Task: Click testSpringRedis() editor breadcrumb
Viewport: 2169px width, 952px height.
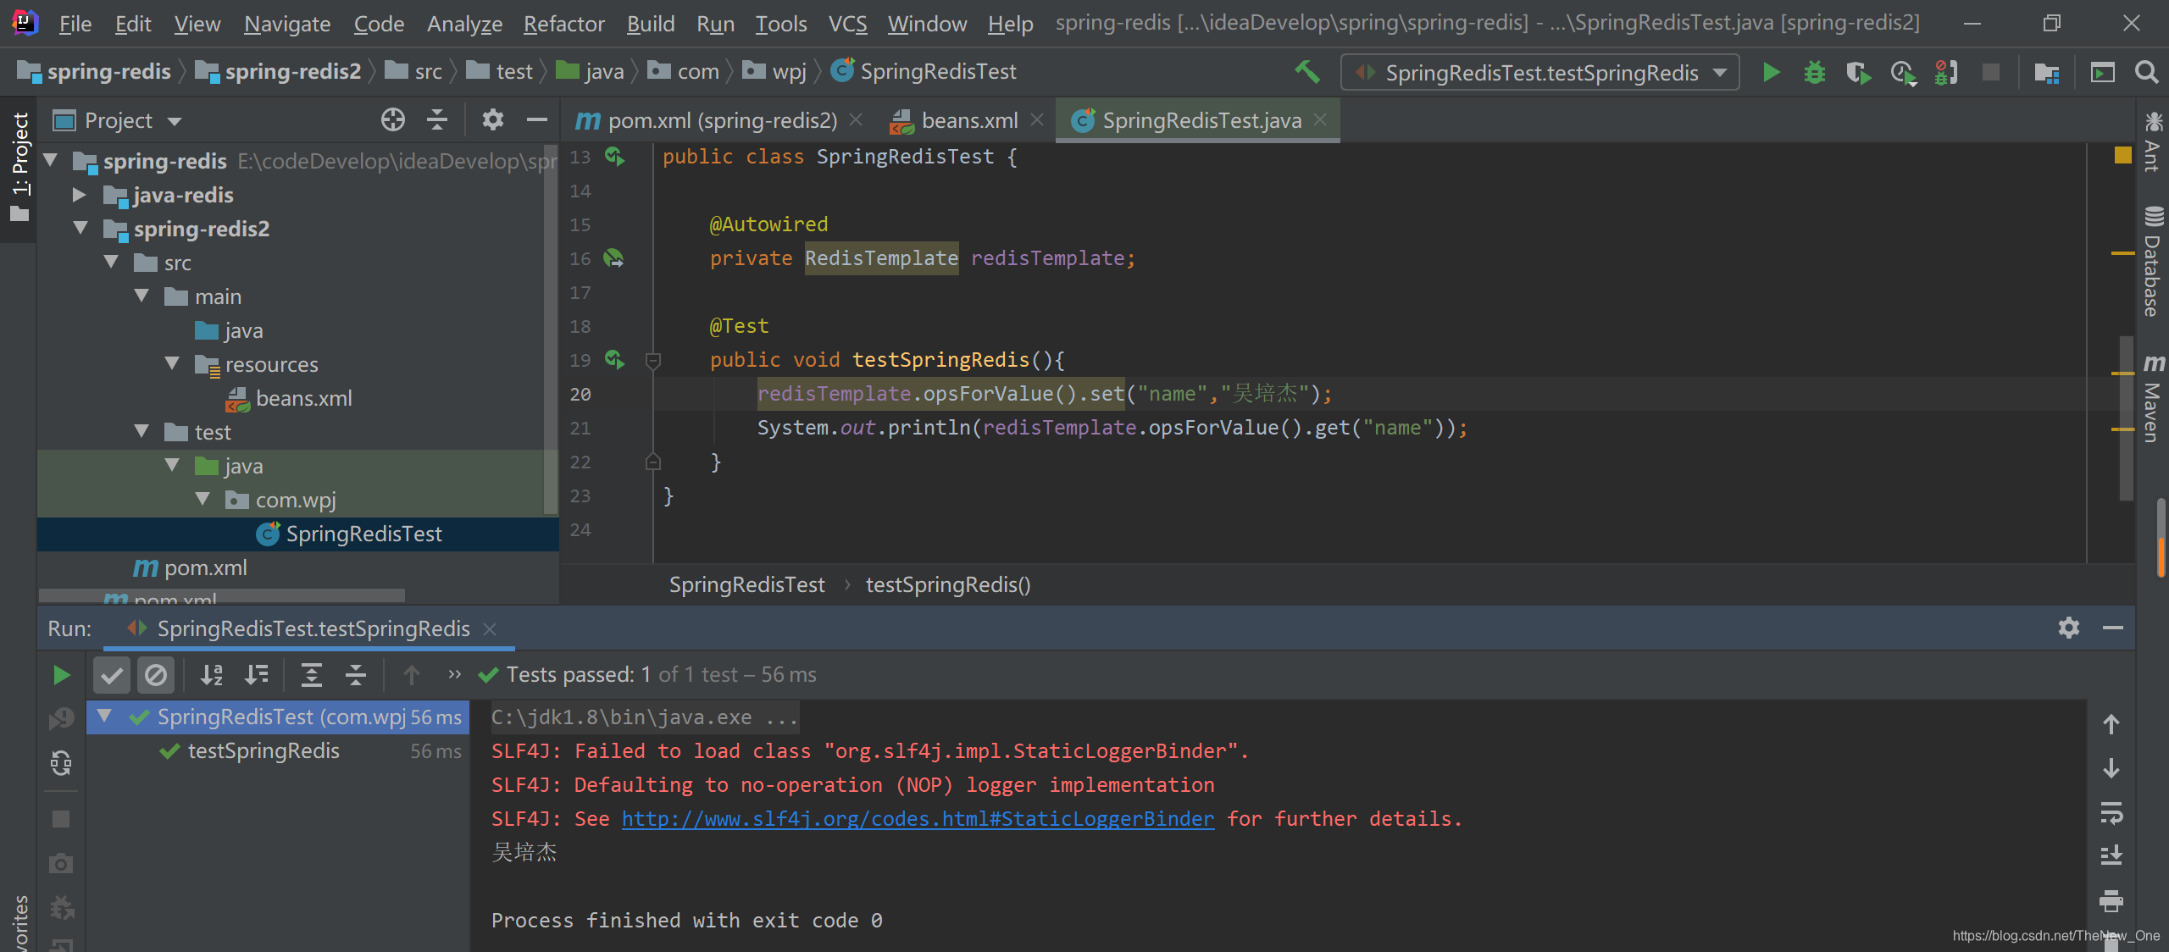Action: coord(947,584)
